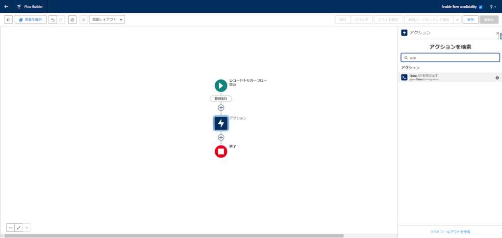The width and height of the screenshot is (502, 238).
Task: Click the back arrow in the header
Action: (x=6, y=7)
